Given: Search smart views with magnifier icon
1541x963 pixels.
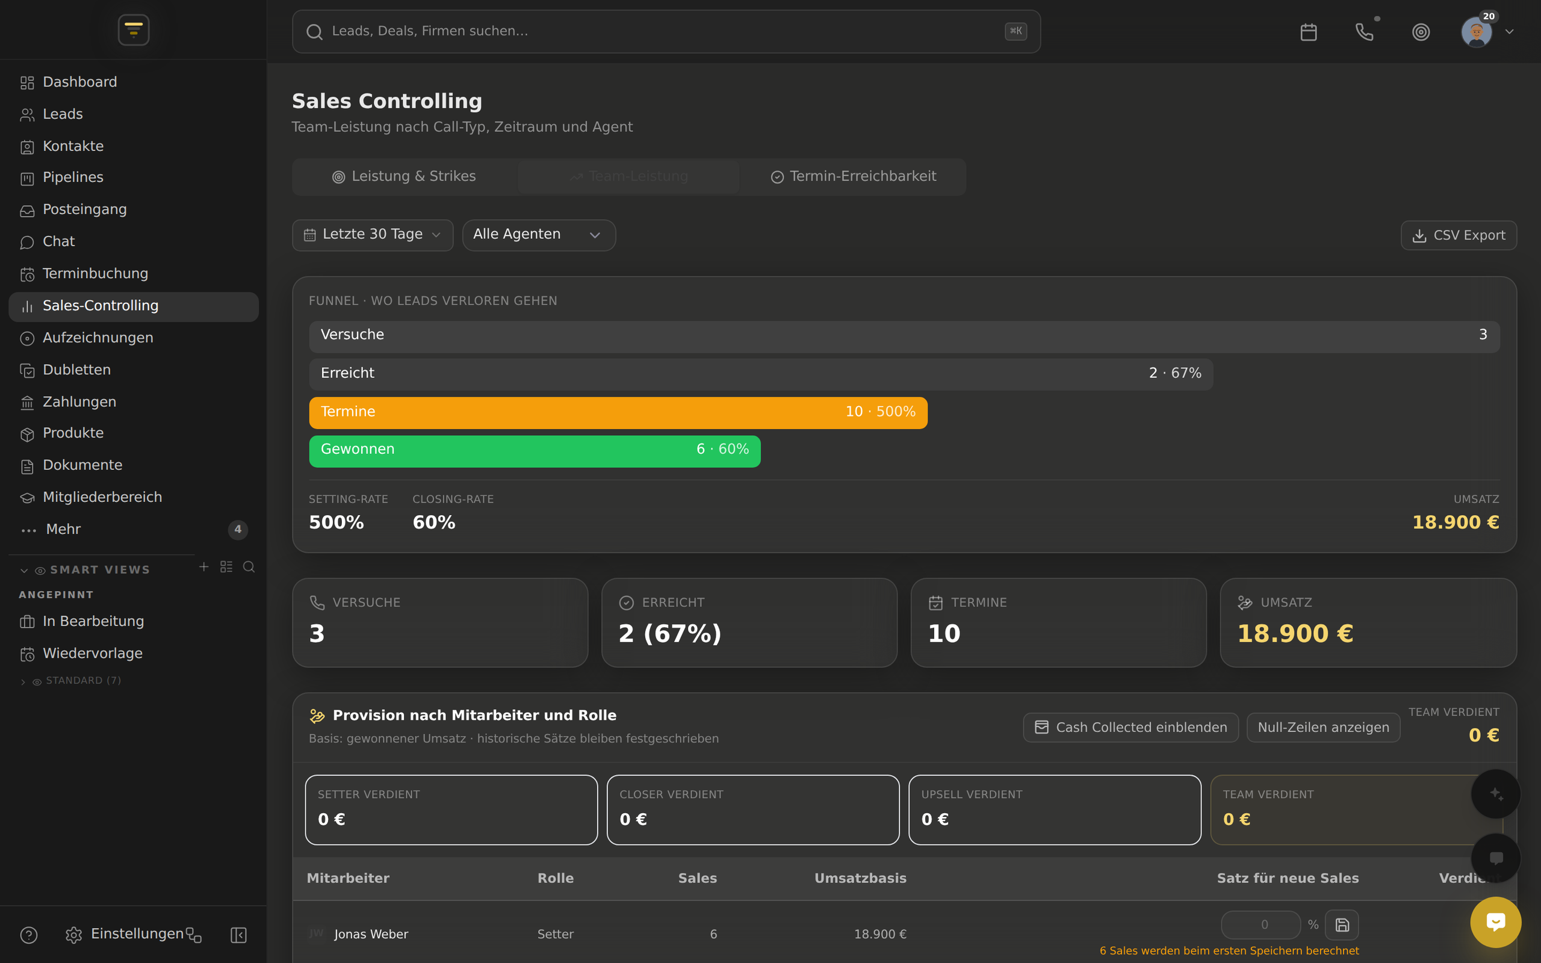Looking at the screenshot, I should pos(249,566).
